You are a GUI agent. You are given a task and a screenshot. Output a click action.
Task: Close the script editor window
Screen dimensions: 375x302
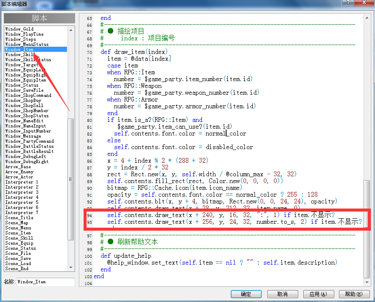pyautogui.click(x=364, y=3)
